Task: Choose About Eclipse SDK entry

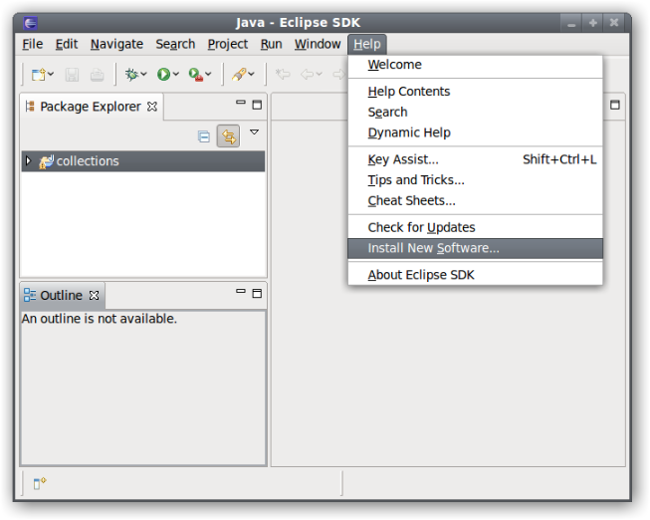Action: pos(475,275)
